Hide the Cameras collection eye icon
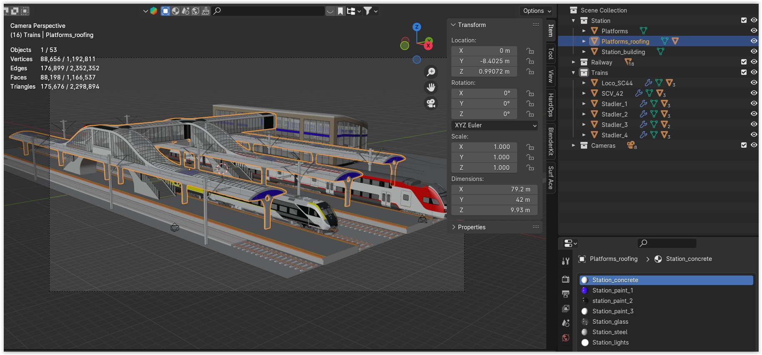Viewport: 762px width, 355px height. pyautogui.click(x=754, y=145)
